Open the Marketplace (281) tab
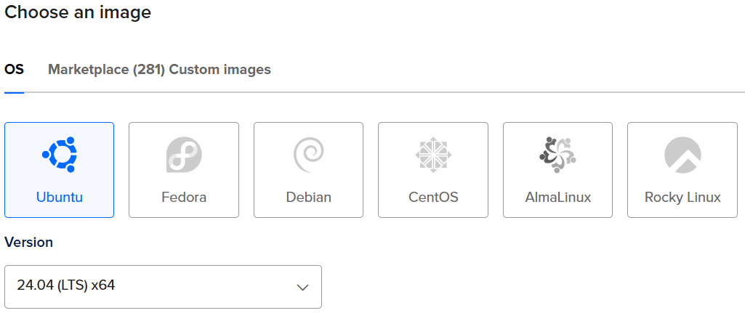This screenshot has height=313, width=745. 107,70
